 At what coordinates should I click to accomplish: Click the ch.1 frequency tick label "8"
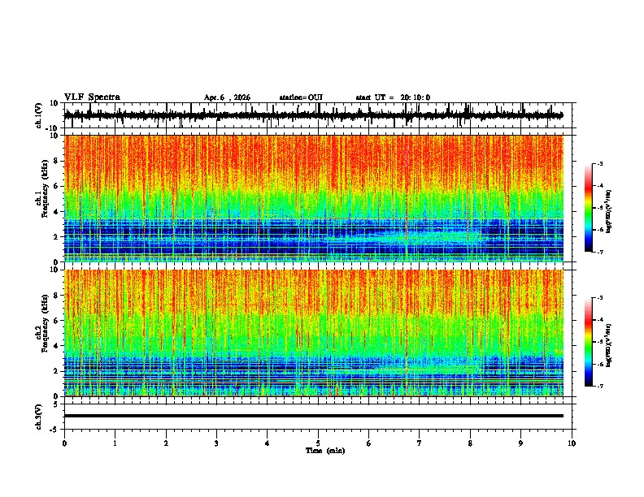(57, 161)
